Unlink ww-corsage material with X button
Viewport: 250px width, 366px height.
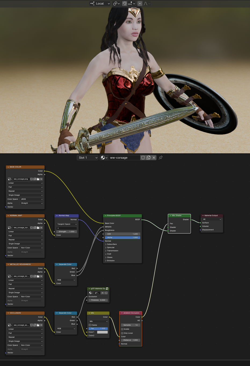coord(154,158)
